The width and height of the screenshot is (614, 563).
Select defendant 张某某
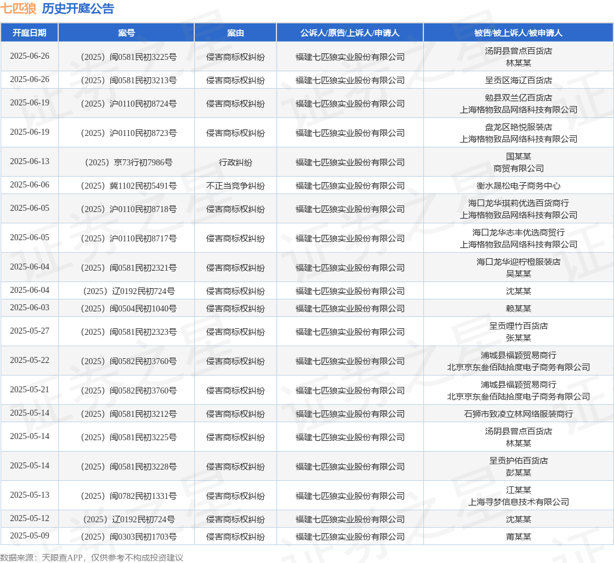[519, 338]
